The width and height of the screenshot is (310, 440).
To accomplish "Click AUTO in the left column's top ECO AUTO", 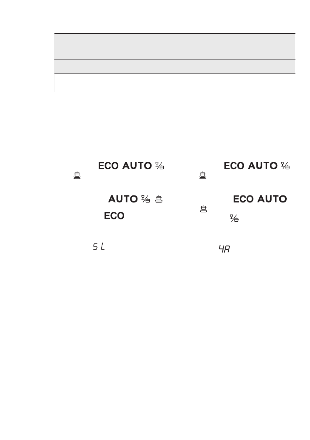I will 137,166.
